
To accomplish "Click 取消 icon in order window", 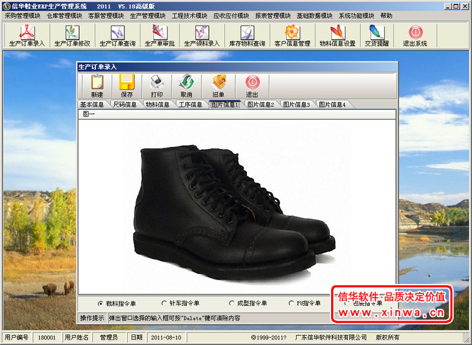I will tap(186, 86).
